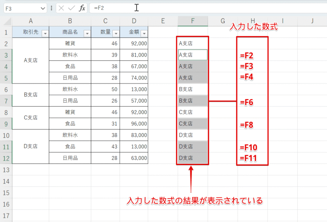The height and width of the screenshot is (222, 327).
Task: Select row 15 header
Action: tap(6, 193)
